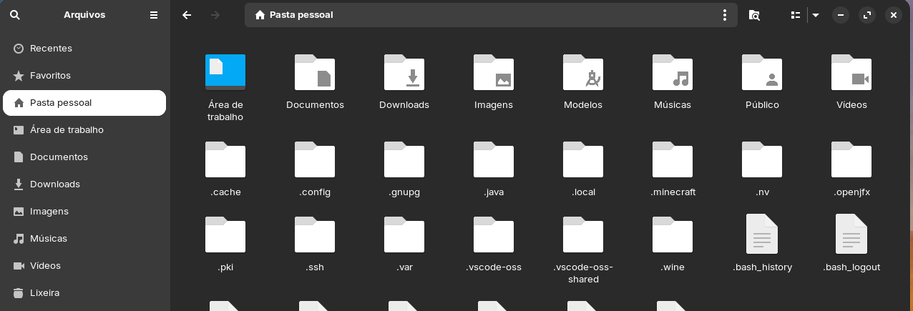913x311 pixels.
Task: Search files with the folder search icon
Action: pyautogui.click(x=754, y=14)
